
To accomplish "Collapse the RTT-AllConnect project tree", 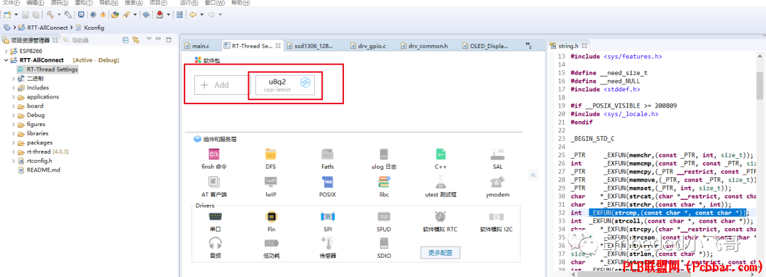I will pos(6,60).
